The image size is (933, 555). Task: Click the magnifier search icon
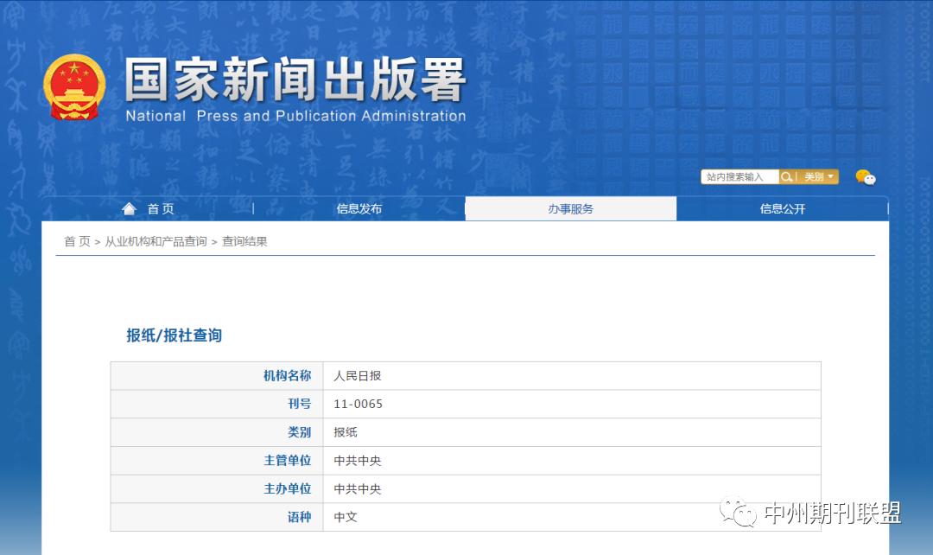787,176
